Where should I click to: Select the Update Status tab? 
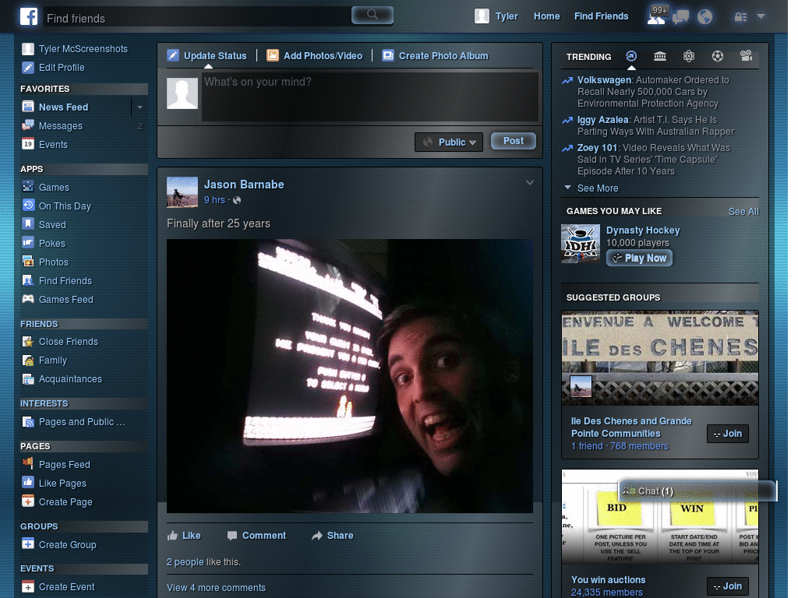(207, 55)
